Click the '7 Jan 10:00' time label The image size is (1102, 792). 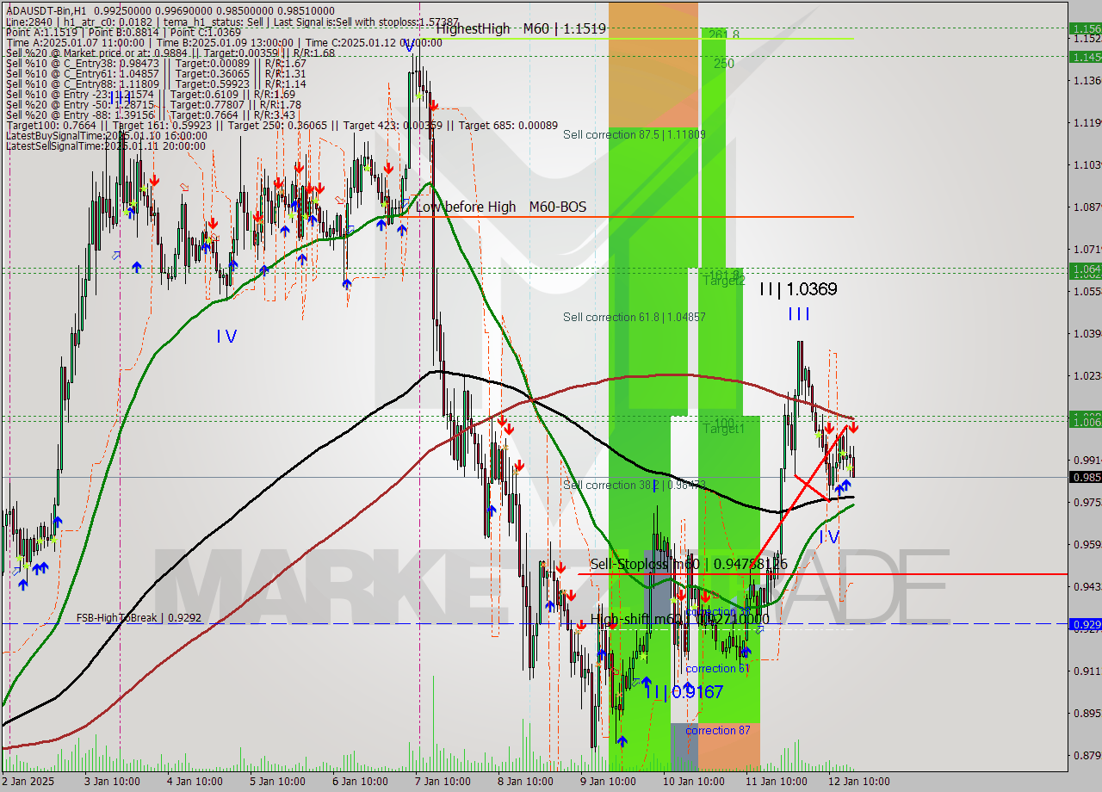tap(442, 782)
